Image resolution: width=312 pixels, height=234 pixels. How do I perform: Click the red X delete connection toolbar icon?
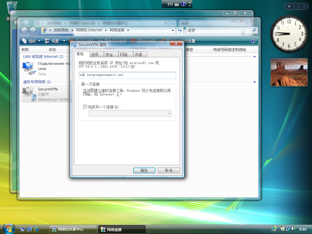pyautogui.click(x=133, y=41)
